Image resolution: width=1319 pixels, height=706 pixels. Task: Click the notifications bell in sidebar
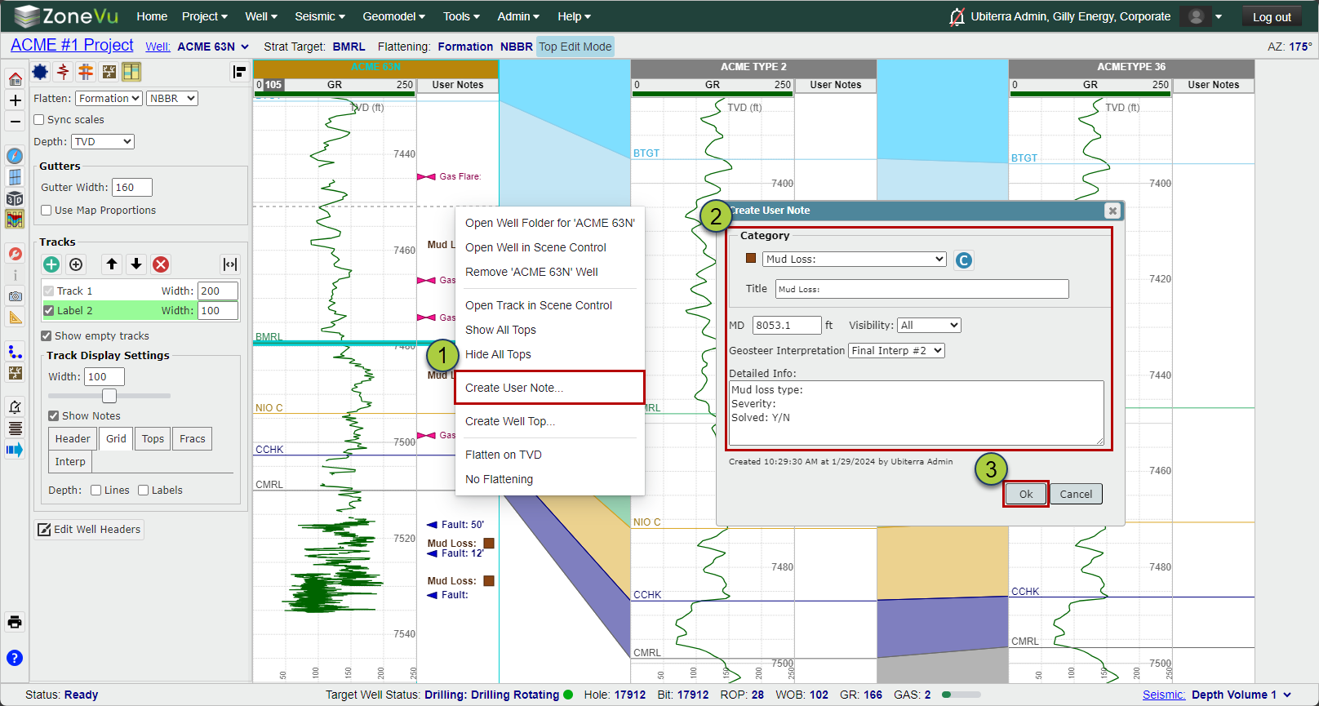(15, 406)
